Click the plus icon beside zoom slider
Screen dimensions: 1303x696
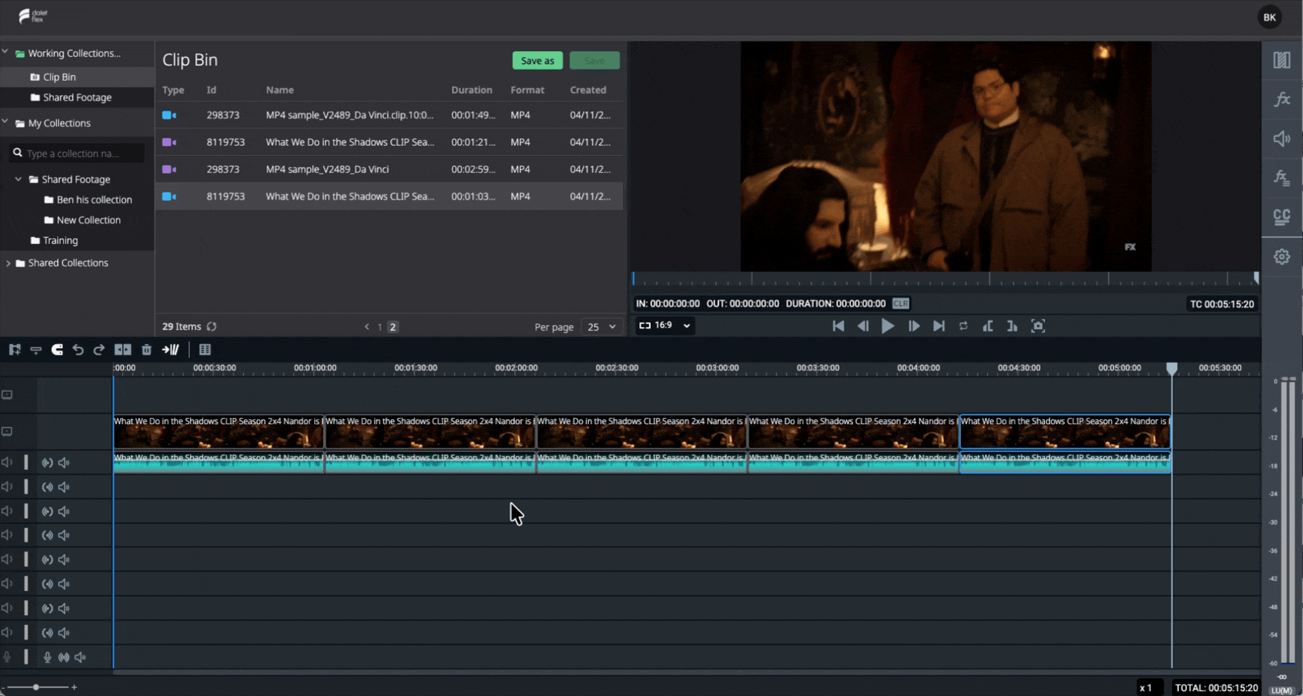point(74,687)
